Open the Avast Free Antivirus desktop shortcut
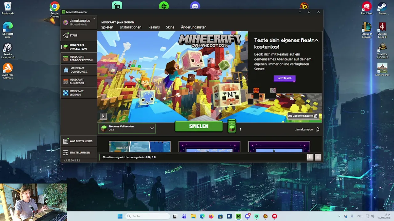The height and width of the screenshot is (221, 394). [7, 71]
